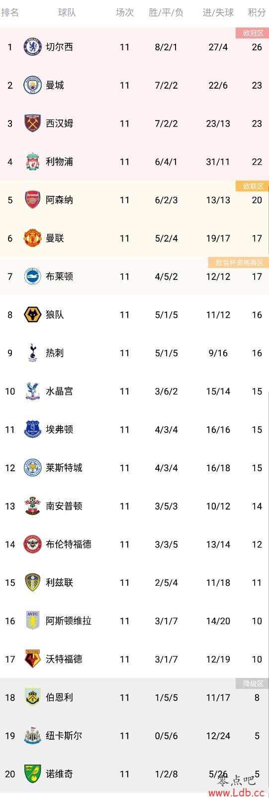The width and height of the screenshot is (269, 798).
Task: Click the 胜/平/负 column header
Action: click(x=166, y=12)
